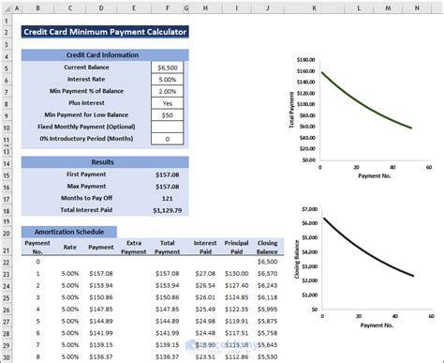Select empty Fixed Monthly Payment input cell

[167, 127]
